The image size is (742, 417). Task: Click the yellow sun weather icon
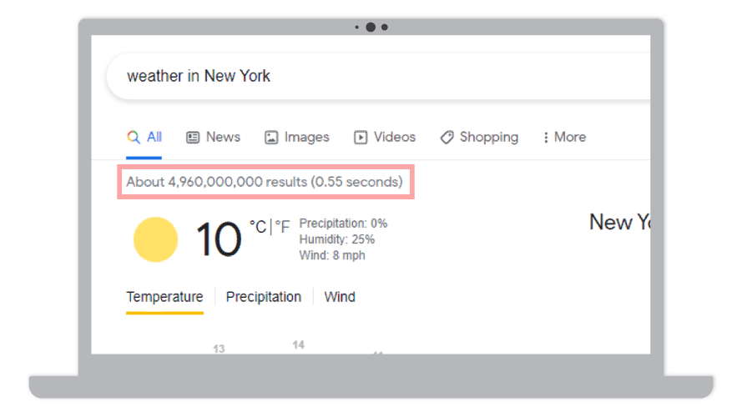155,239
